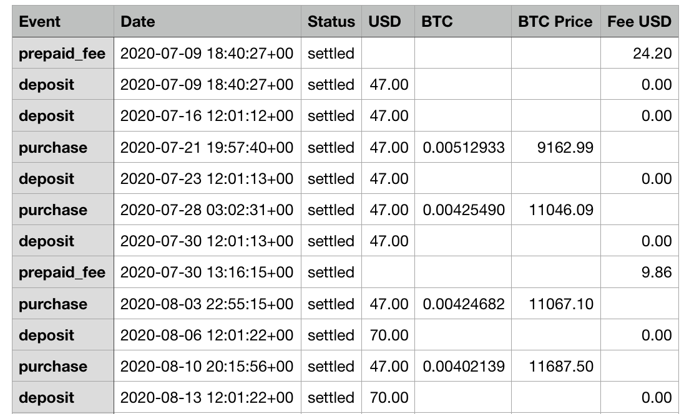The image size is (684, 414).
Task: Select the BTC price 11046.09 cell
Action: click(555, 209)
